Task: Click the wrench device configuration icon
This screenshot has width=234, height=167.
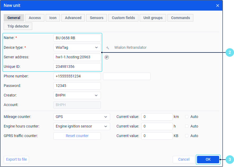Action: 107,48
